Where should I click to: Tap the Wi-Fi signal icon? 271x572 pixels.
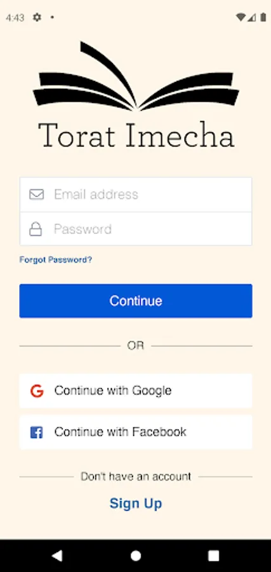click(241, 17)
